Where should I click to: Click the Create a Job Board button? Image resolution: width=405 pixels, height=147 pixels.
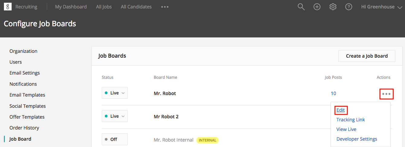click(x=367, y=56)
